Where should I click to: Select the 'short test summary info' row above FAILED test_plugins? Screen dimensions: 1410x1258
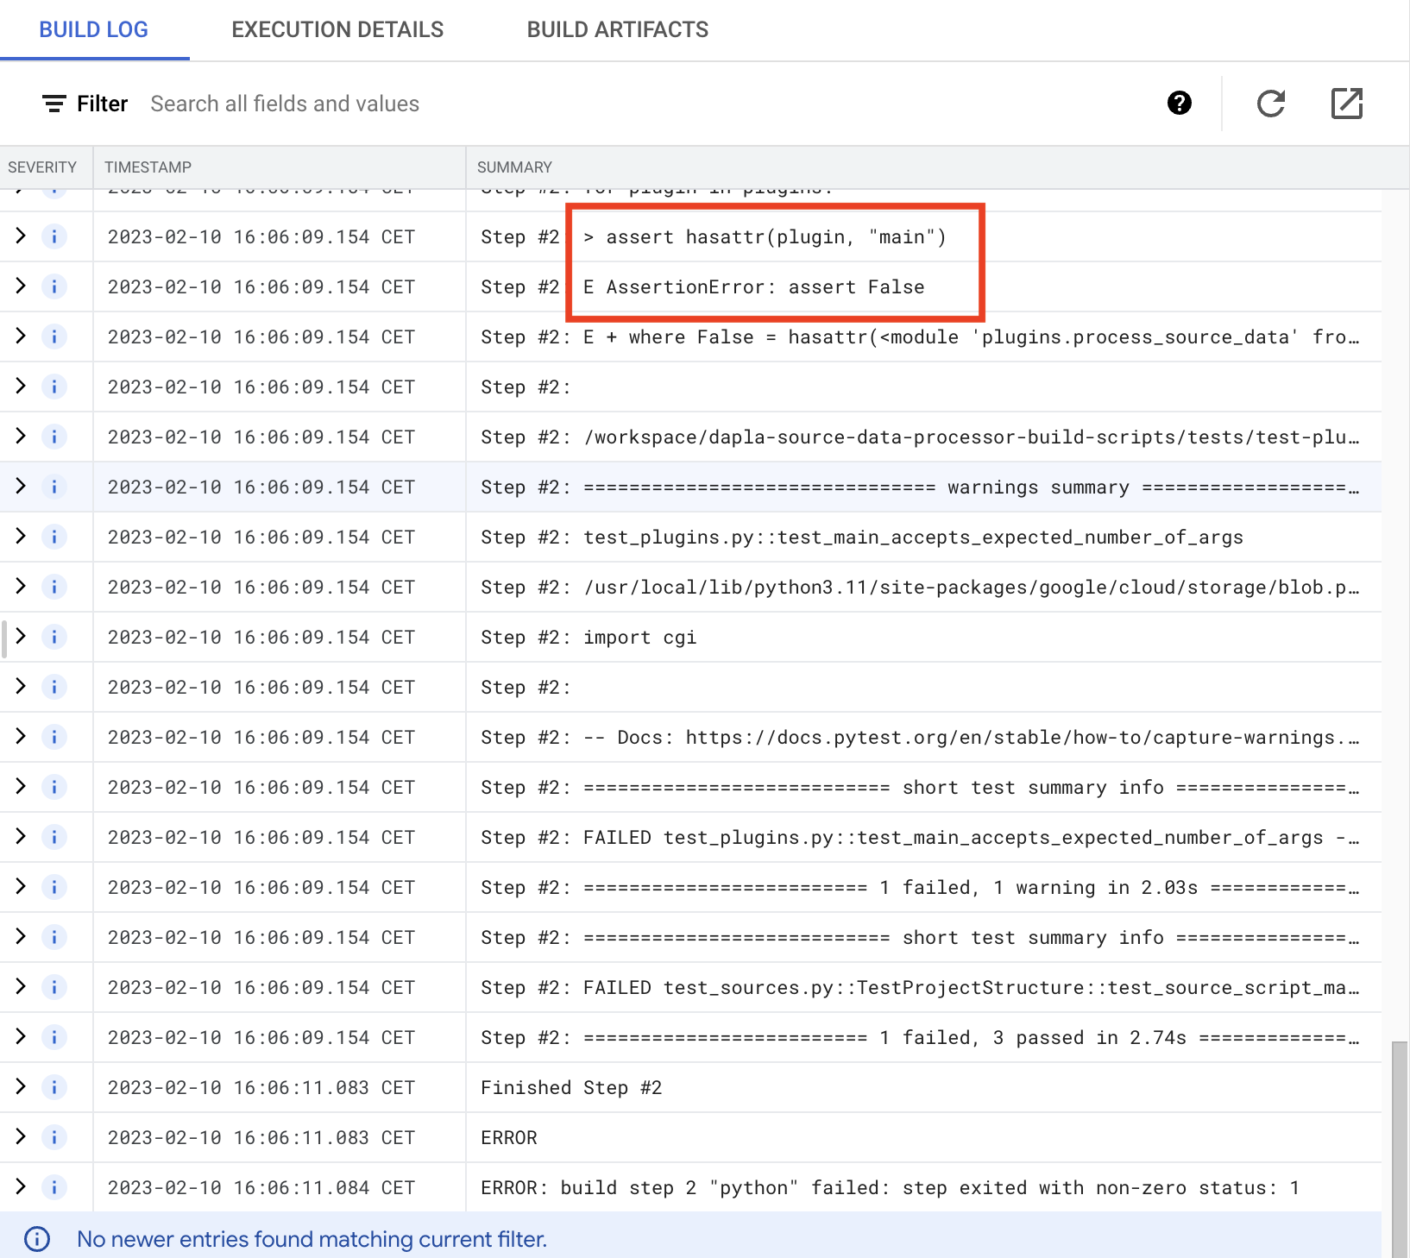(x=690, y=787)
